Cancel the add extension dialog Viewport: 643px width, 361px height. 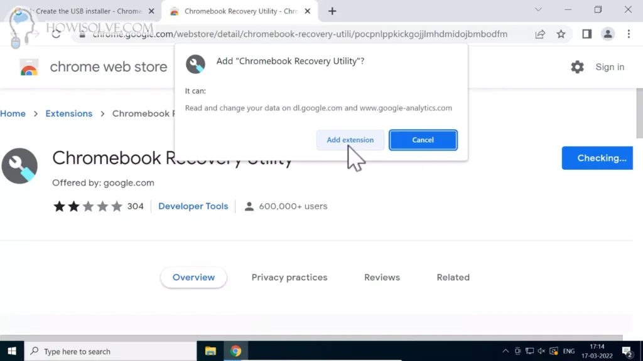tap(423, 140)
